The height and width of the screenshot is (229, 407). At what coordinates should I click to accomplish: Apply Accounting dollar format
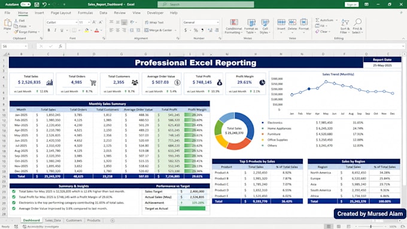186,30
